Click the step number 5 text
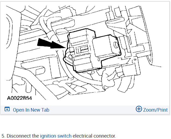 pyautogui.click(x=3, y=136)
